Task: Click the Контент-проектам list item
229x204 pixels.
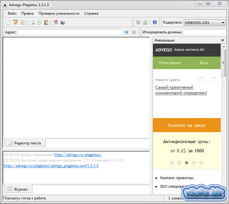Action: click(x=177, y=178)
